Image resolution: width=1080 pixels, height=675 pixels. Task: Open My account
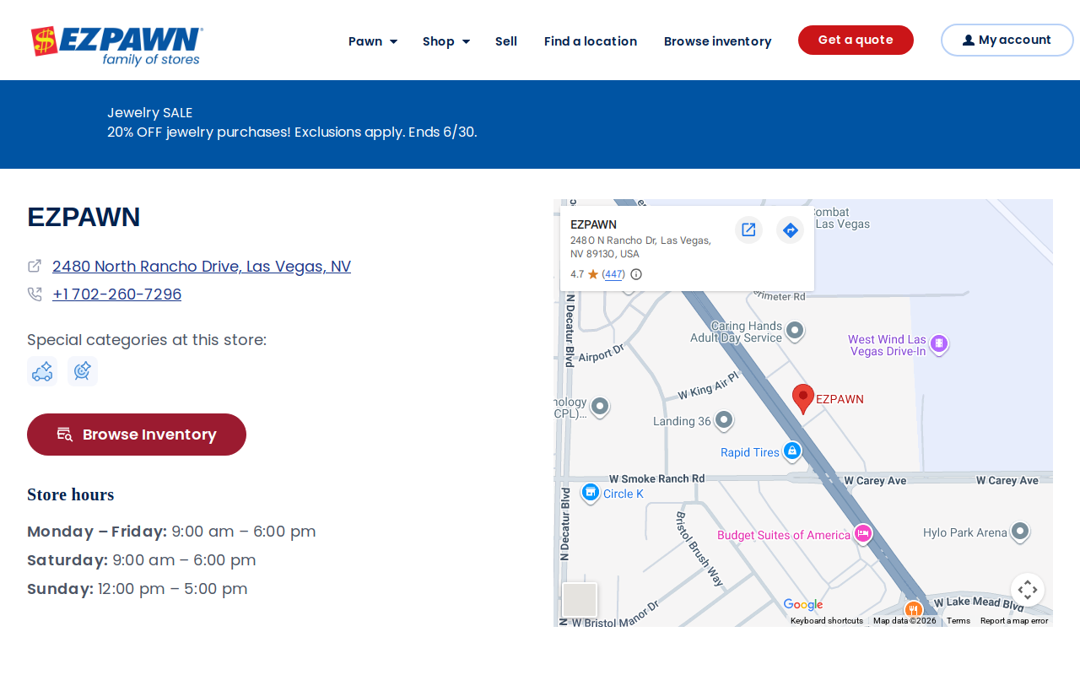point(1007,40)
